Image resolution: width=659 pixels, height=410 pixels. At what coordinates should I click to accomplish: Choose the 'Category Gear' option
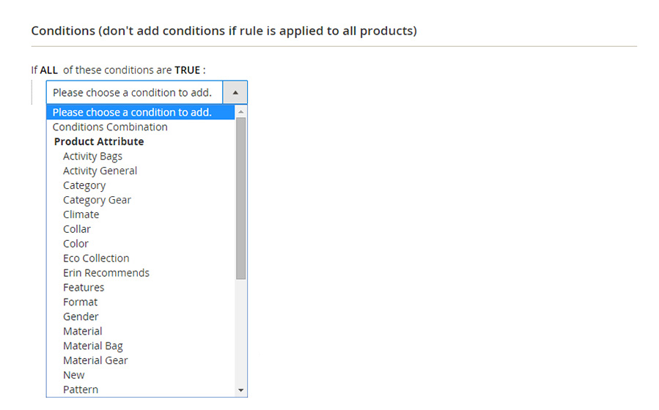click(97, 200)
